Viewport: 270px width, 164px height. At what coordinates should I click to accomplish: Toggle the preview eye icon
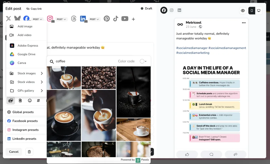(243, 11)
